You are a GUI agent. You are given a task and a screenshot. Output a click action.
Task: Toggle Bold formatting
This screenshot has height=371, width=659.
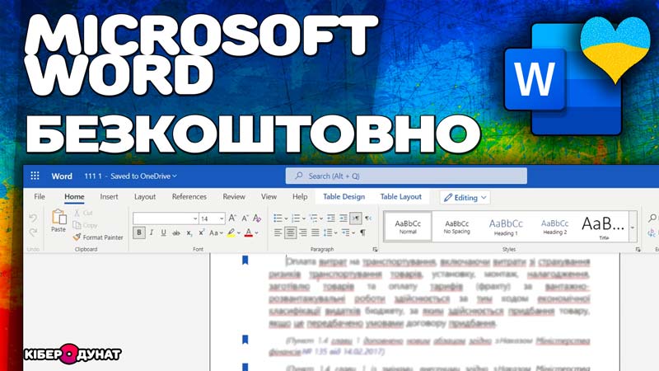point(139,232)
